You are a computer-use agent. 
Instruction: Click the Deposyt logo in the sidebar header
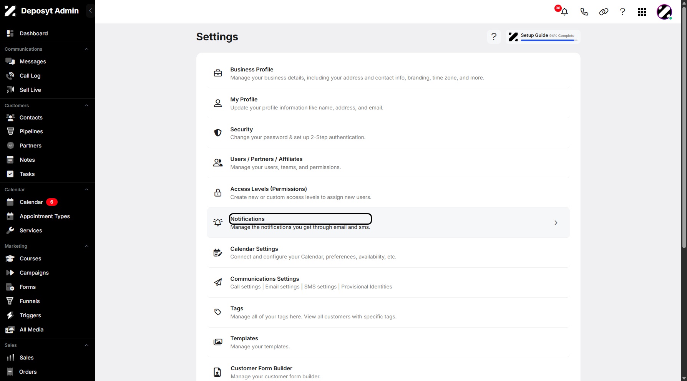[x=10, y=11]
